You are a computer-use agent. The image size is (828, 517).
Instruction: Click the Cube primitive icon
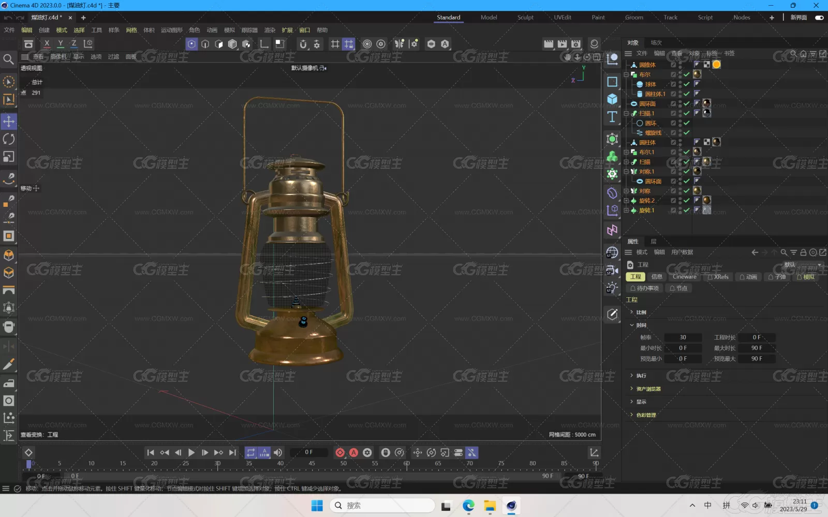click(612, 99)
